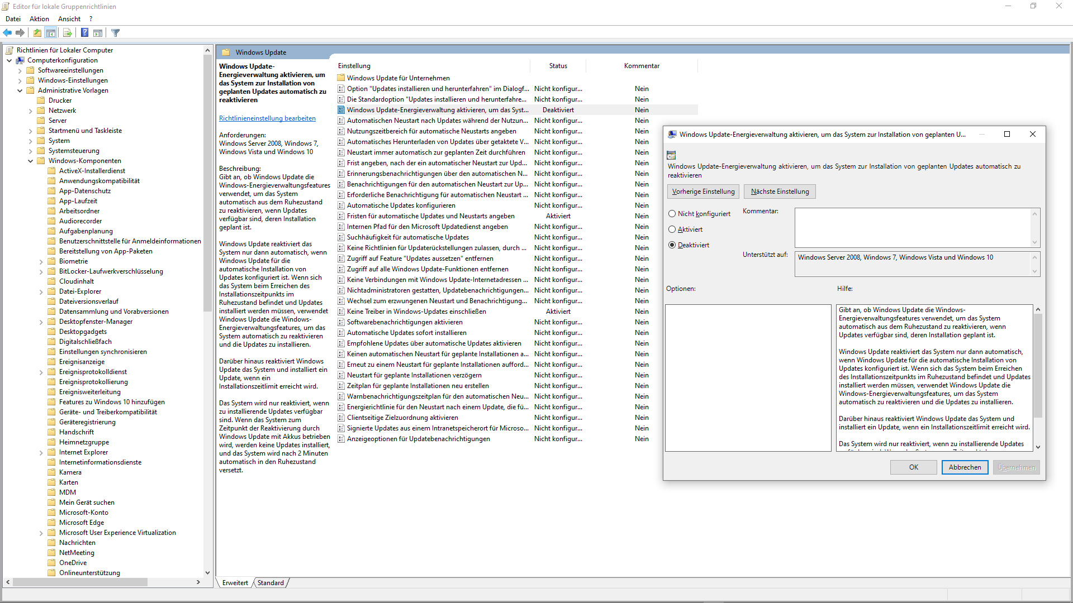Click the policy icon of 'Automatische Updates konfigurieren'
The width and height of the screenshot is (1073, 603).
pos(341,205)
